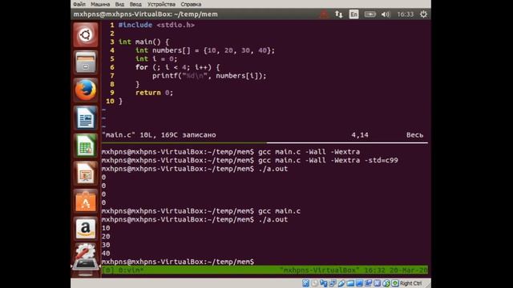Open the sound volume indicator
This screenshot has height=288, width=513.
(386, 14)
